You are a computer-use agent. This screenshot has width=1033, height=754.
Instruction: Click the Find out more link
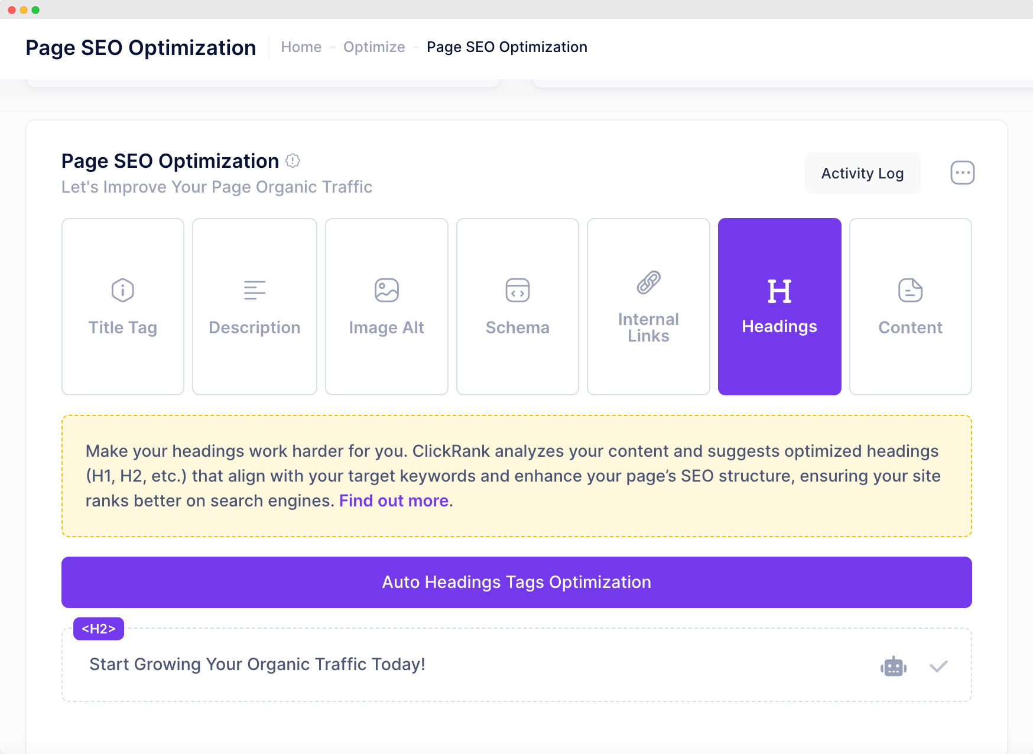click(394, 500)
